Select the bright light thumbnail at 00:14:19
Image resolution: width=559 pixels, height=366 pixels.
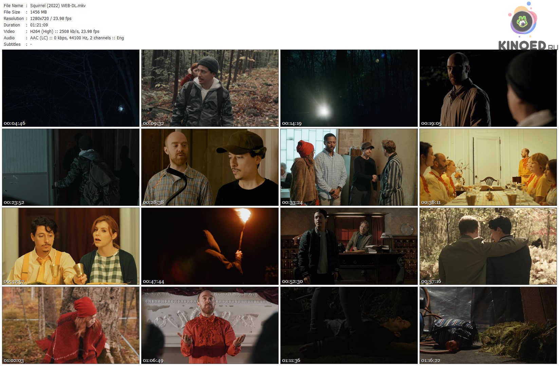349,88
